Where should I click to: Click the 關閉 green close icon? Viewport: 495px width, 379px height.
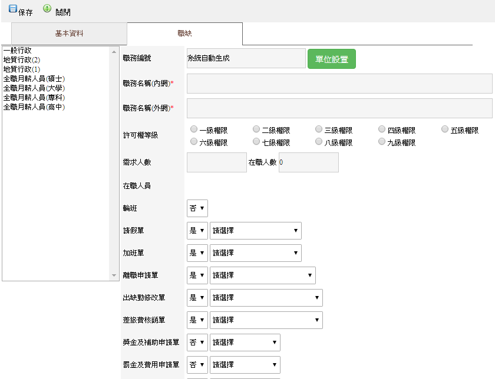pyautogui.click(x=47, y=9)
